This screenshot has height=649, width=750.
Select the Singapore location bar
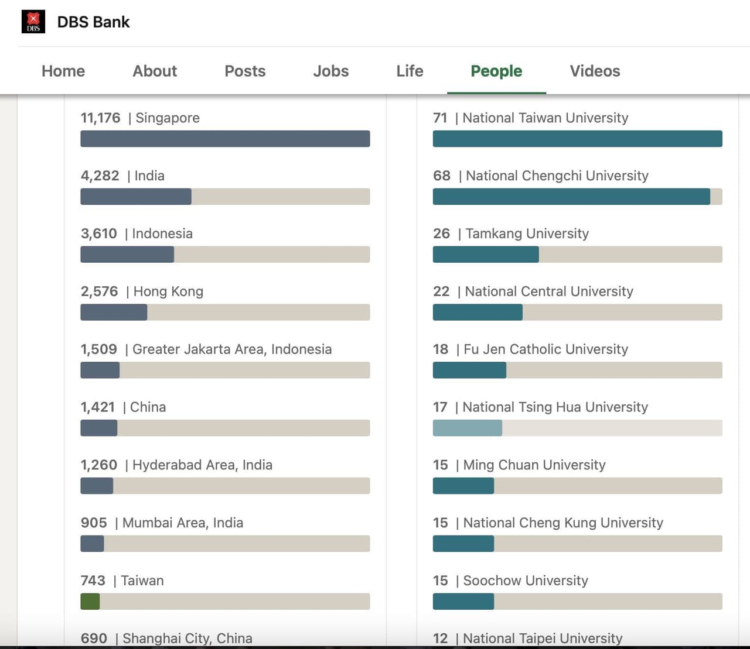[x=225, y=139]
